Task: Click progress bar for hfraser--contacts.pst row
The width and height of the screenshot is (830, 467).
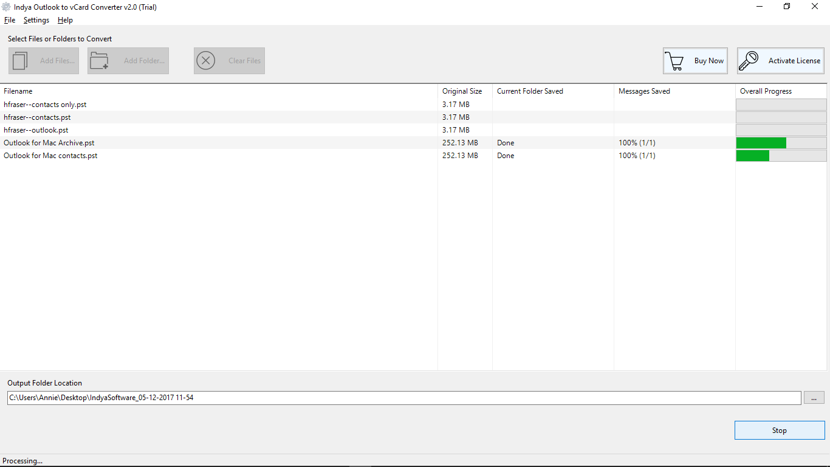Action: click(x=781, y=117)
